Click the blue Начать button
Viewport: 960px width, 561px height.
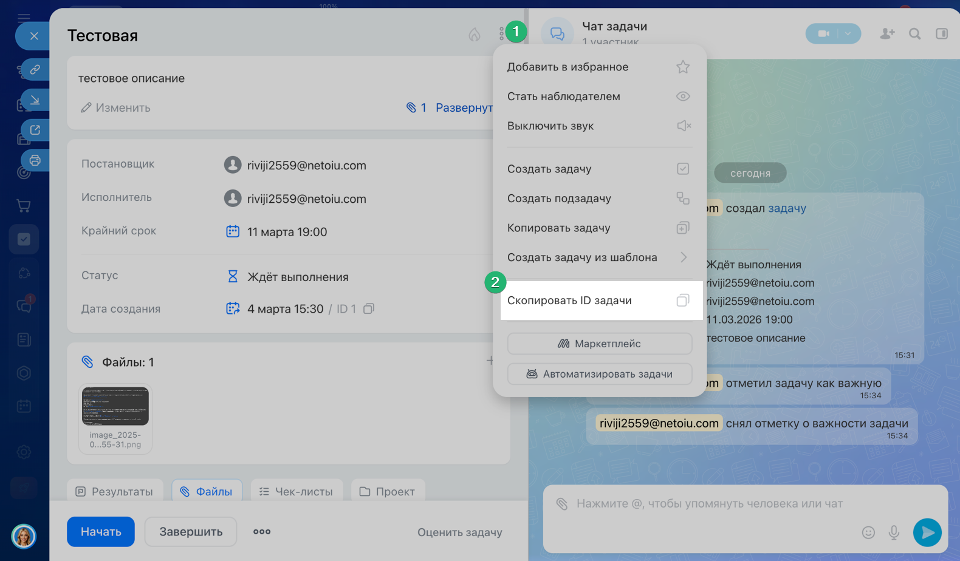point(101,532)
